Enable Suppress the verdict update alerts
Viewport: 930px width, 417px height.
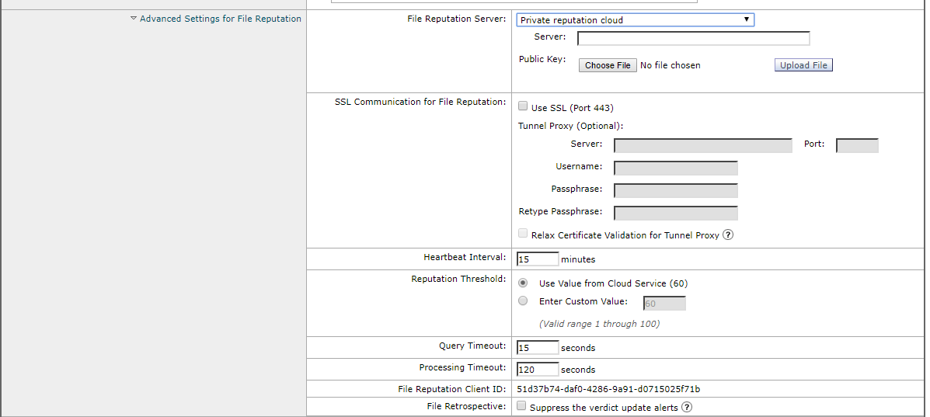point(521,405)
